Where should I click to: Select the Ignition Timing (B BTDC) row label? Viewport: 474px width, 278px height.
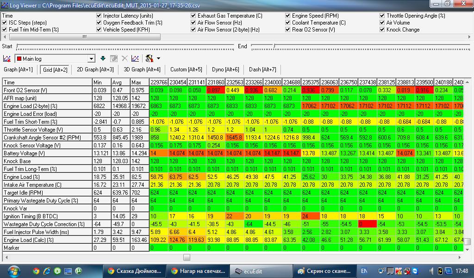pyautogui.click(x=47, y=216)
